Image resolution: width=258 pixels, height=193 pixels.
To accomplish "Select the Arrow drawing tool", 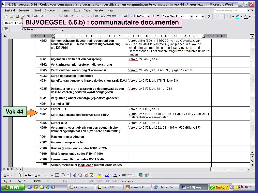I will 51,175.
